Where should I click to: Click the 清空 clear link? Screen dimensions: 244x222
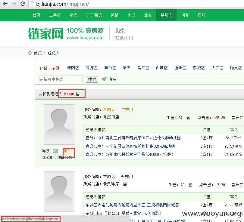(x=112, y=79)
